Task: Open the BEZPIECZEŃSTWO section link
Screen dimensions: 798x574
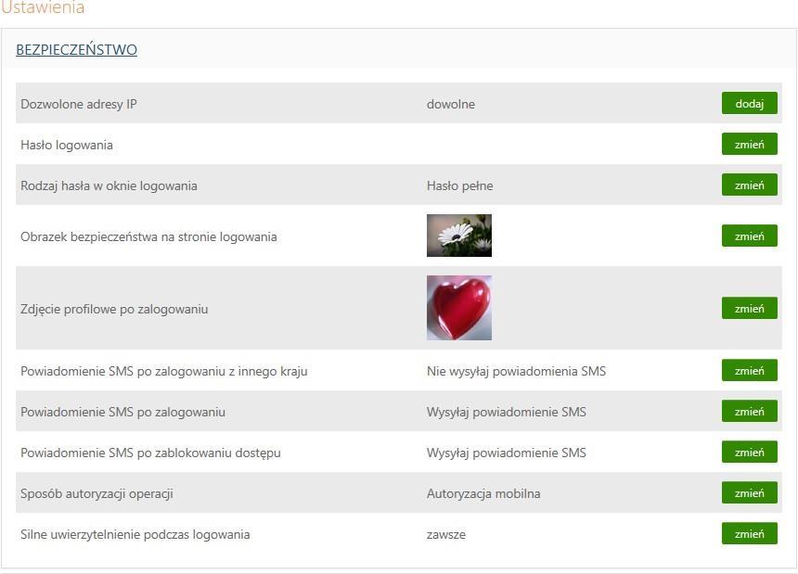Action: pyautogui.click(x=76, y=50)
